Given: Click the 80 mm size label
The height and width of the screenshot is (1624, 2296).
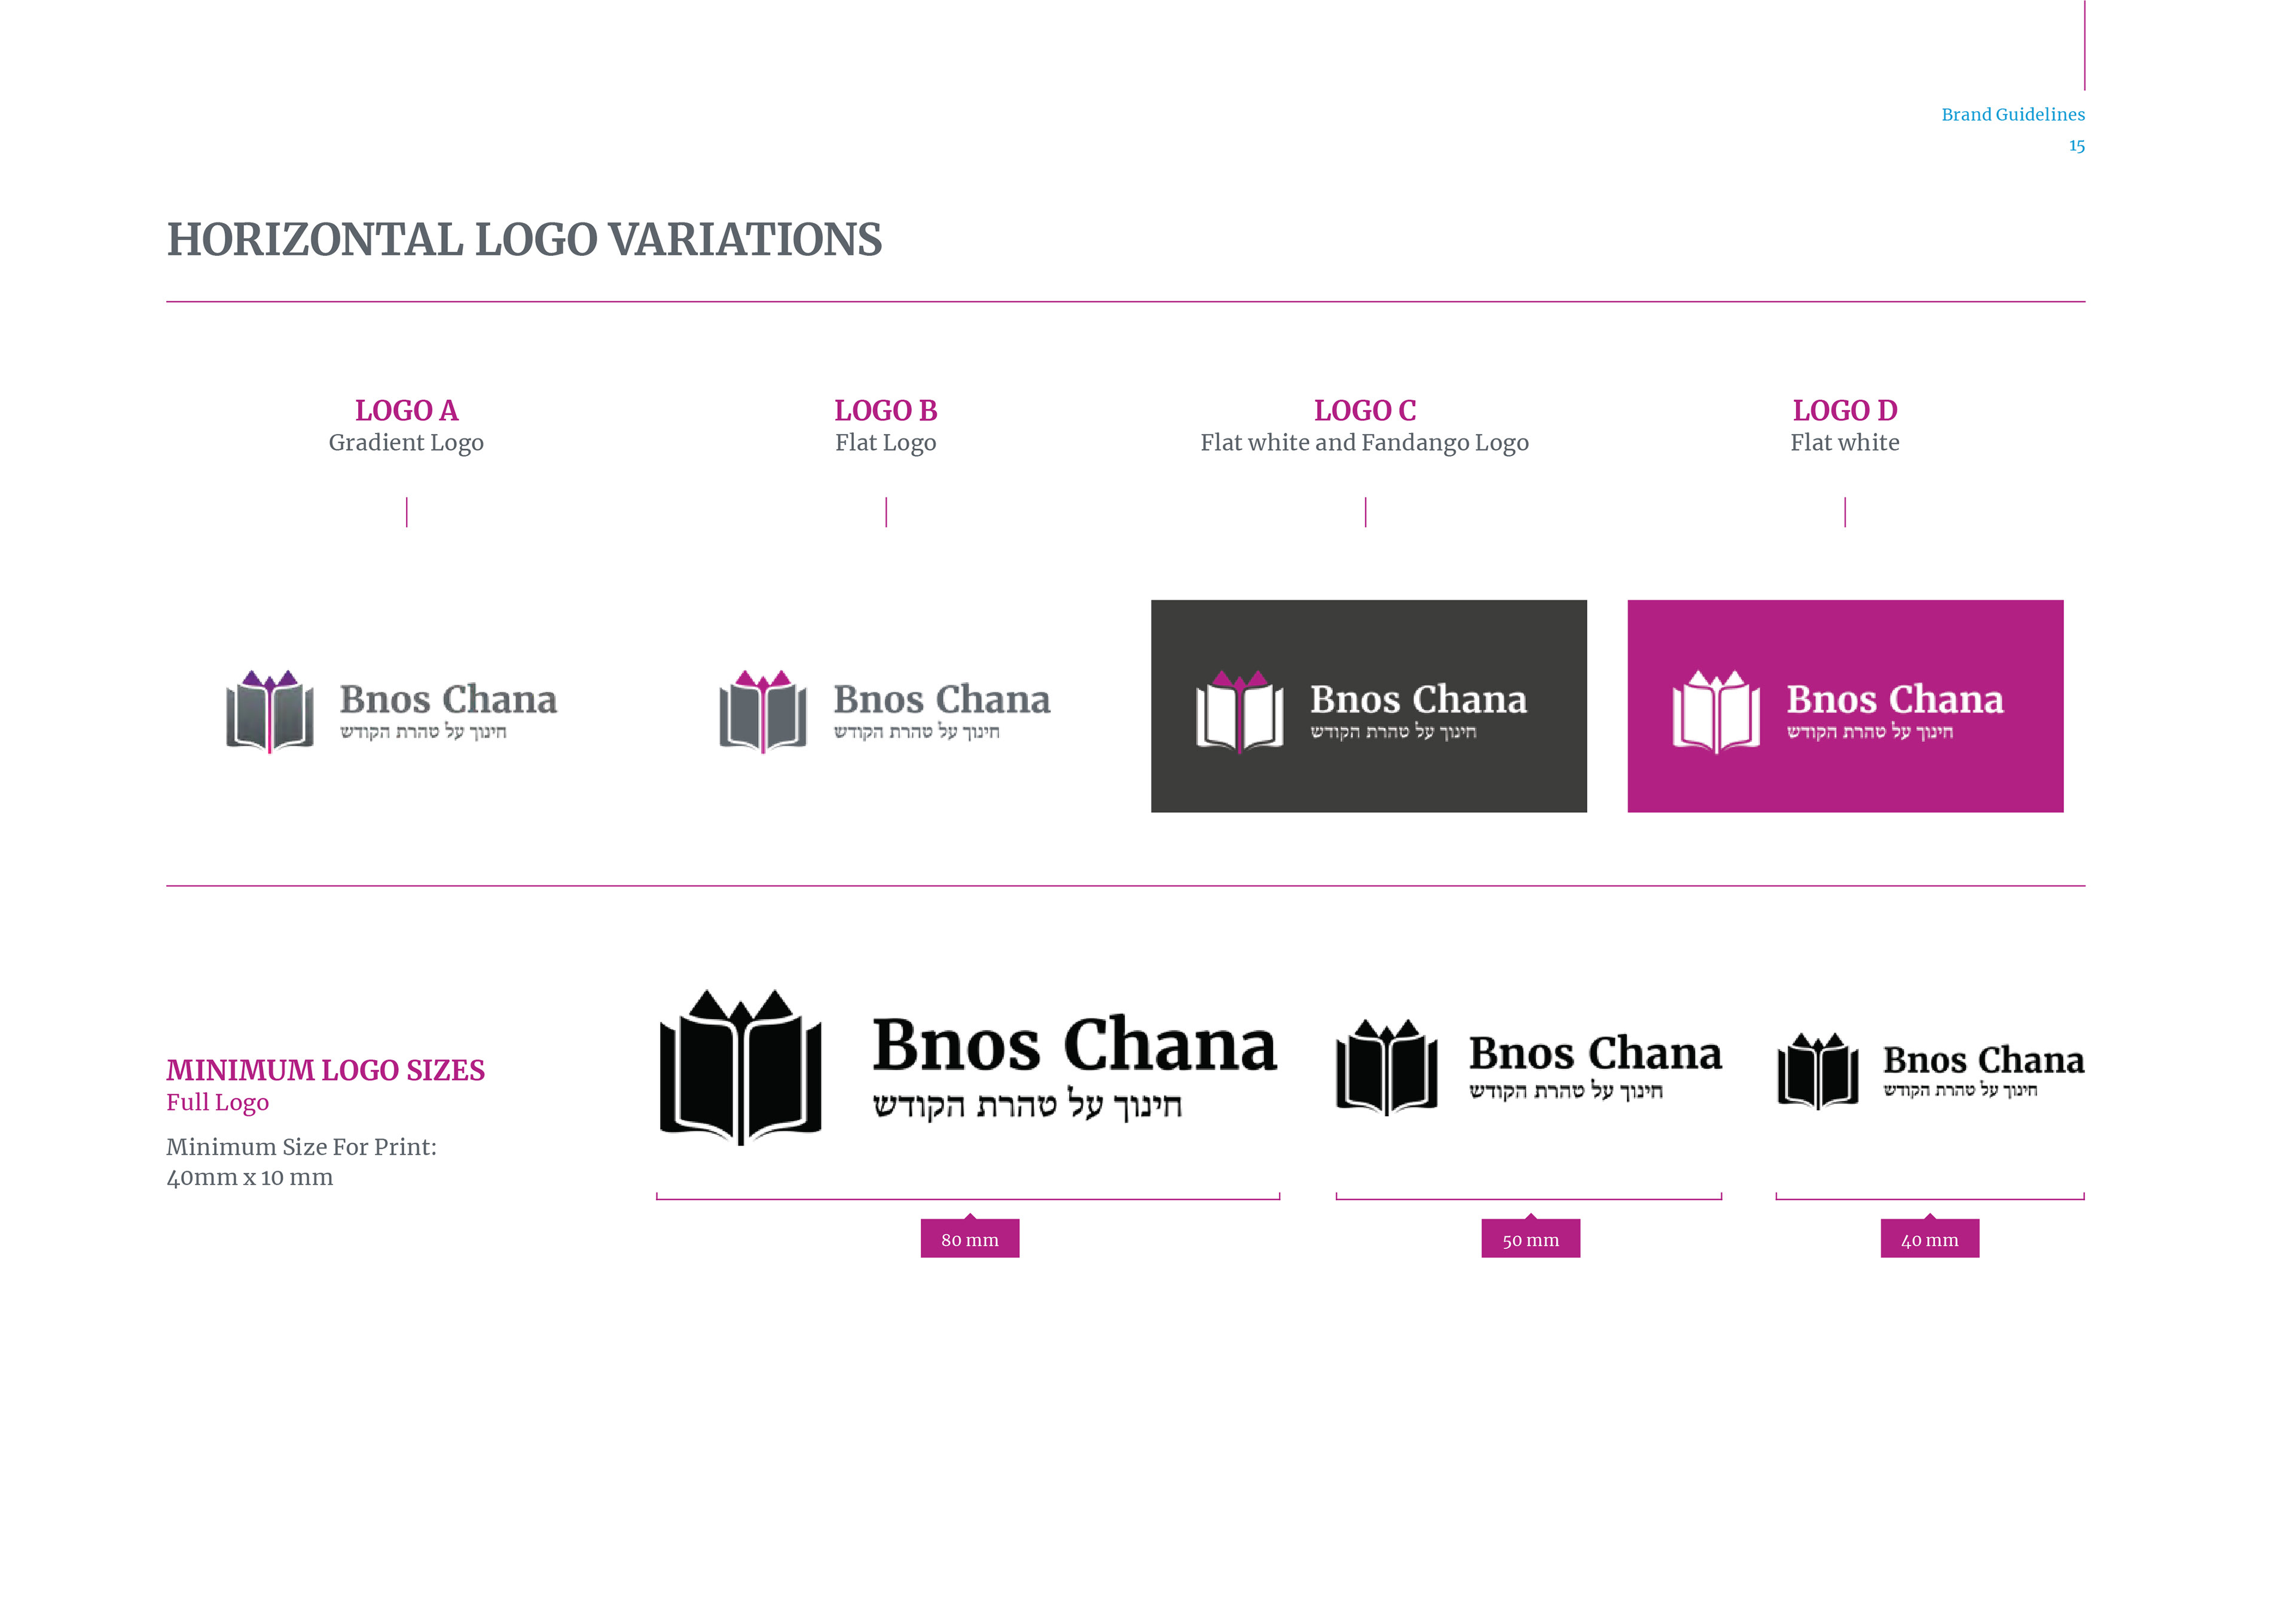Looking at the screenshot, I should (969, 1239).
